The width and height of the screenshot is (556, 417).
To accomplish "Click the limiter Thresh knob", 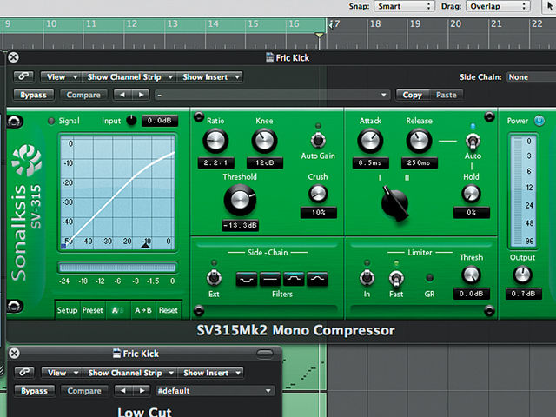I will pyautogui.click(x=471, y=275).
